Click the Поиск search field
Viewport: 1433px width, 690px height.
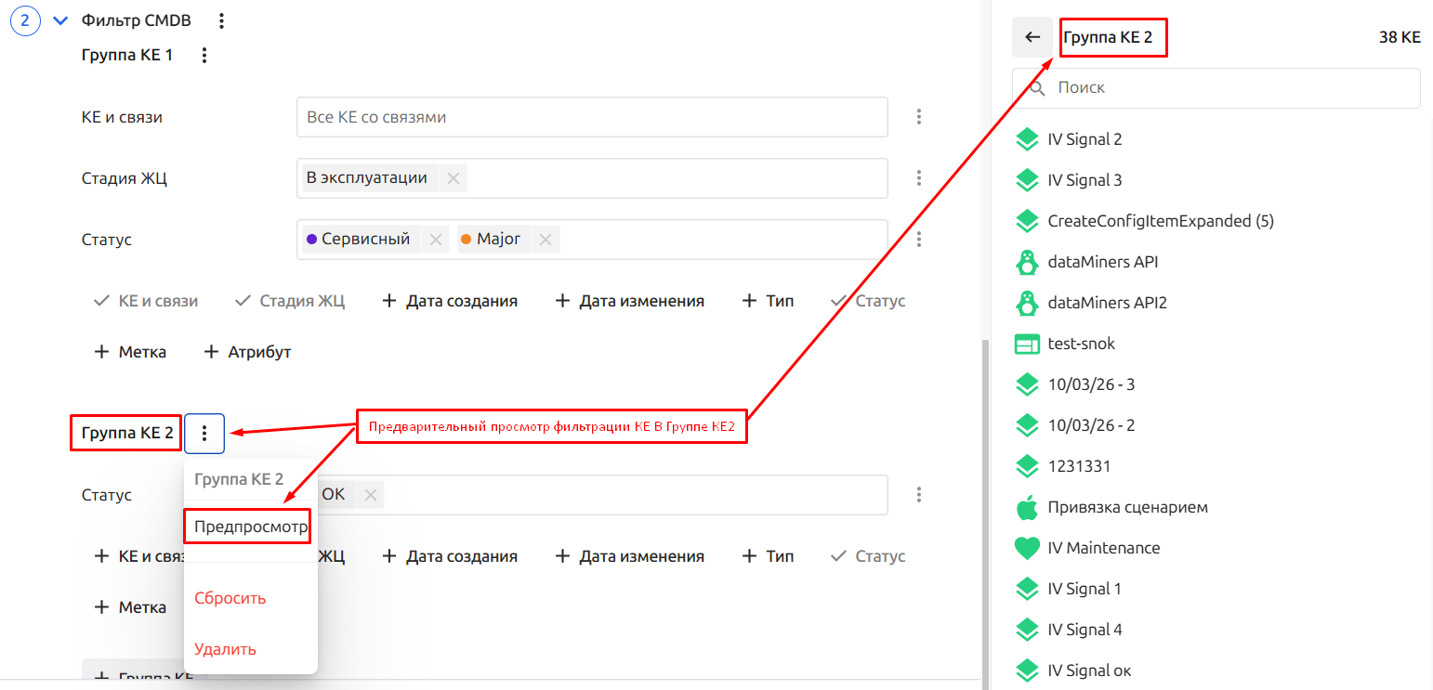pyautogui.click(x=1216, y=88)
